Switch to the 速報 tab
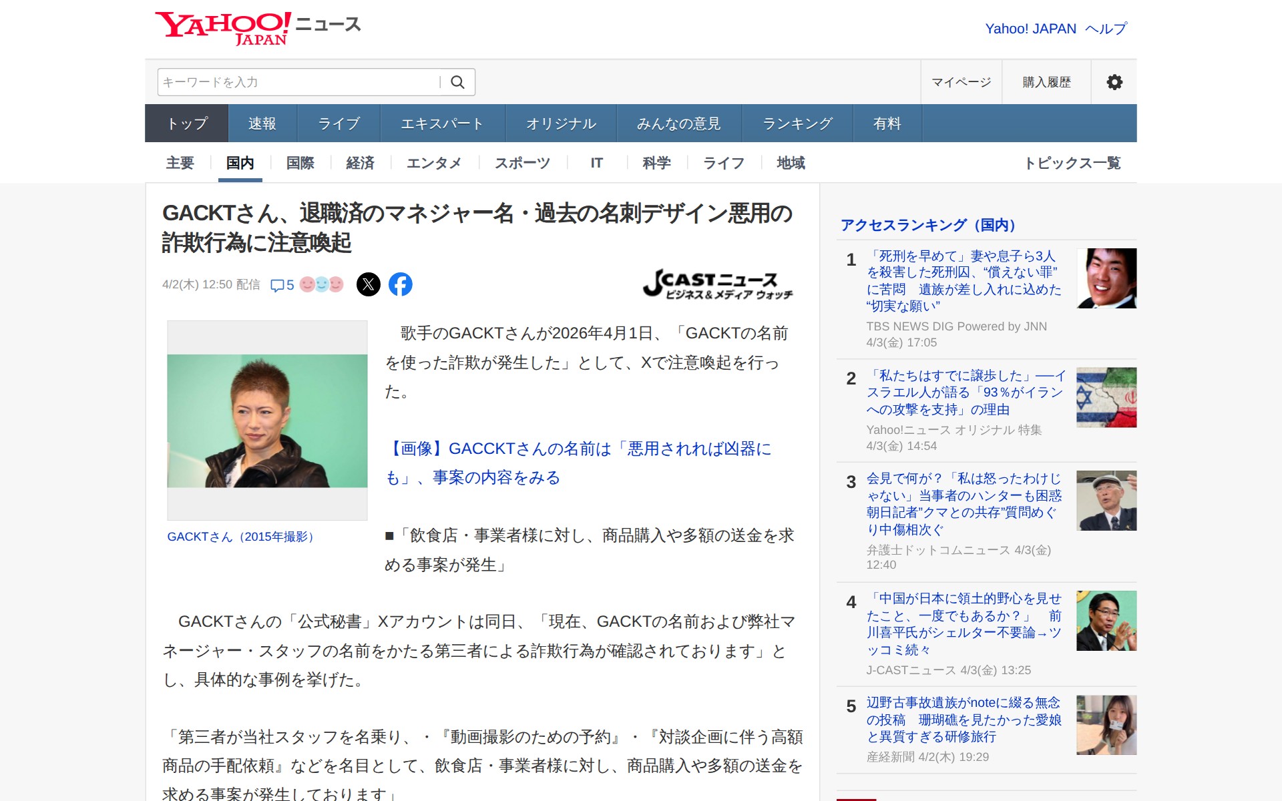1282x801 pixels. point(262,123)
